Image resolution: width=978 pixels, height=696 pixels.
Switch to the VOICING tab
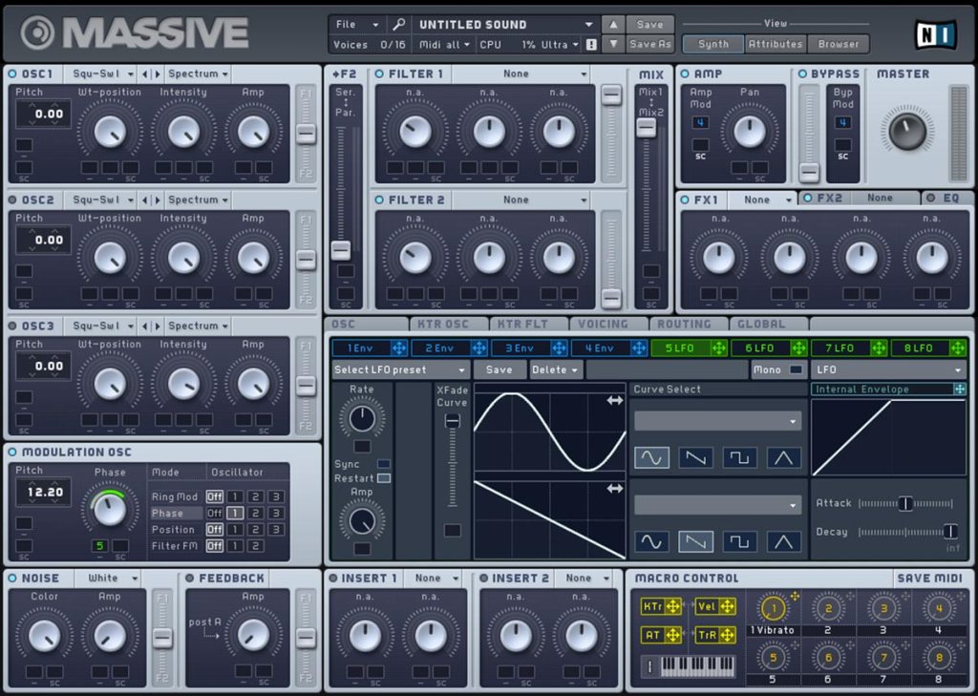(x=603, y=325)
